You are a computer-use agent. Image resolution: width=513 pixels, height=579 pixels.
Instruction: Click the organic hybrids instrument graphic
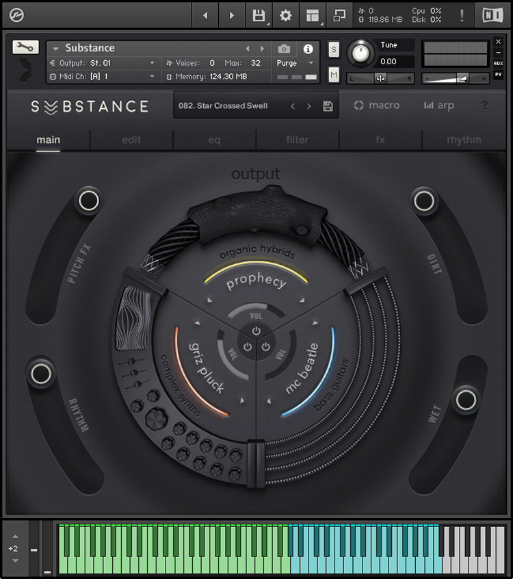tap(256, 216)
